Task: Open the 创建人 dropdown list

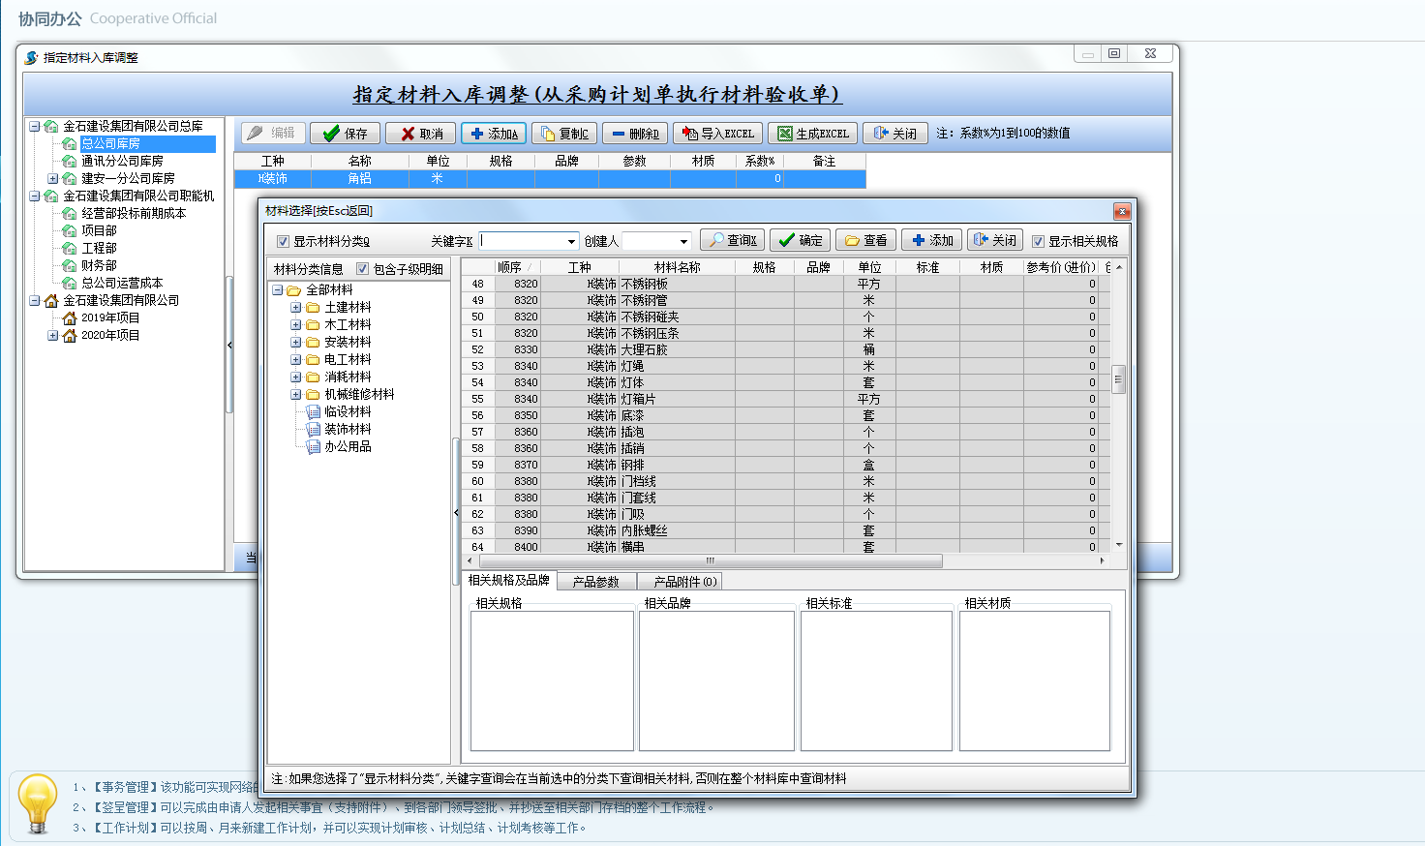Action: pyautogui.click(x=683, y=241)
